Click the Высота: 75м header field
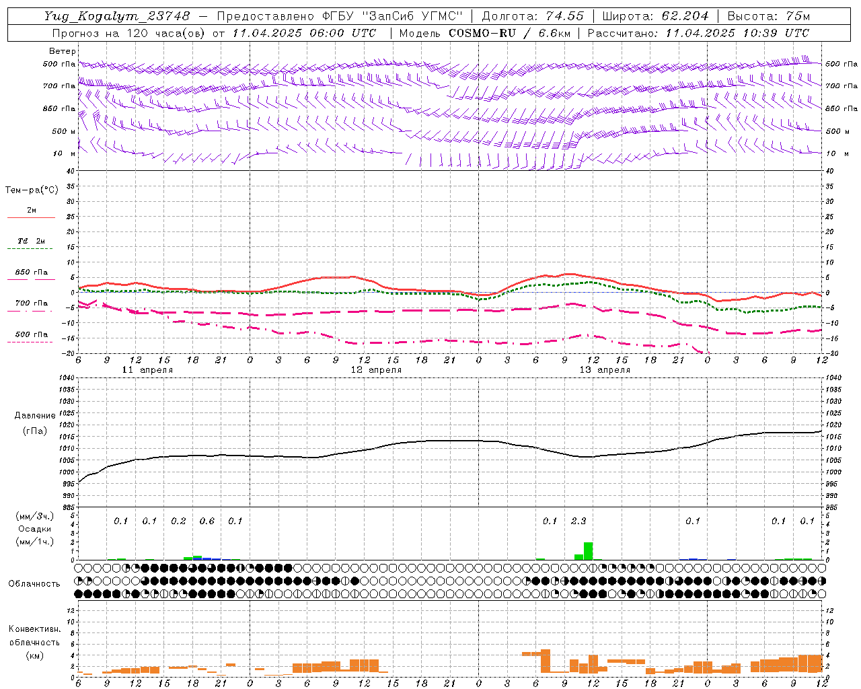The image size is (861, 689). 769,16
